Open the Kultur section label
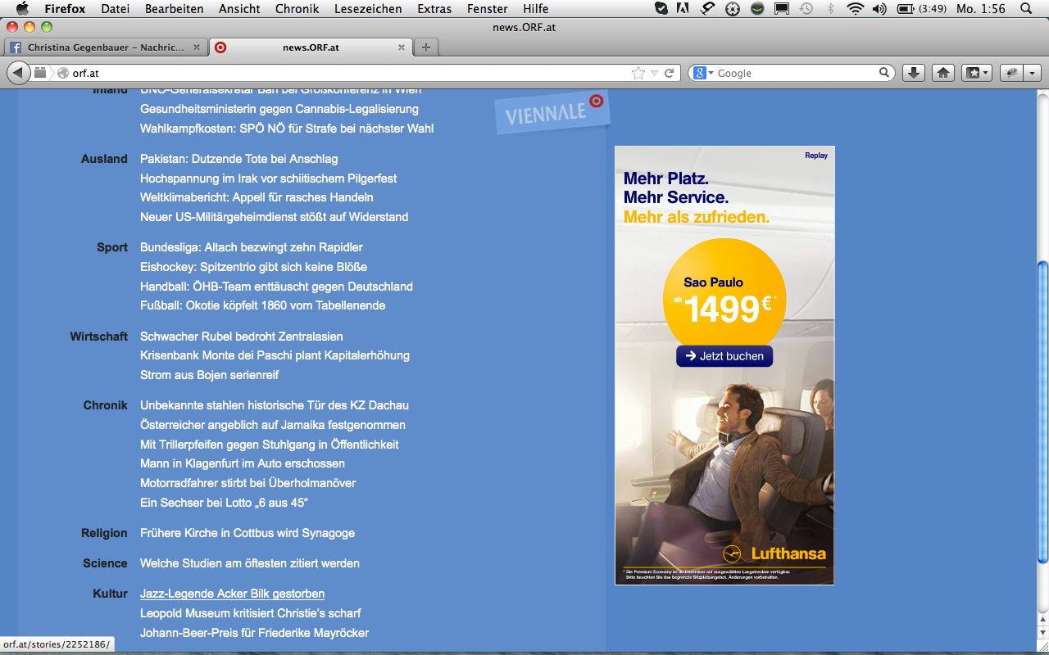Image resolution: width=1049 pixels, height=655 pixels. click(x=111, y=594)
